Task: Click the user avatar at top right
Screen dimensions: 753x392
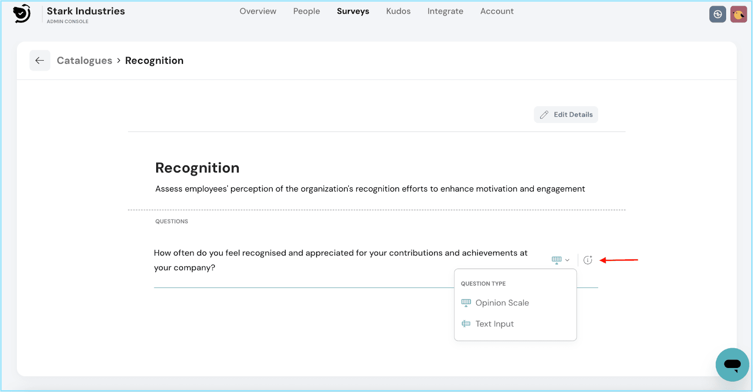Action: 738,15
